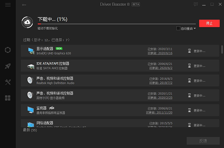Image resolution: width=224 pixels, height=148 pixels.
Task: Open 可更新: 2019/7/2 link for Realtek Audio
Action: [x=161, y=83]
